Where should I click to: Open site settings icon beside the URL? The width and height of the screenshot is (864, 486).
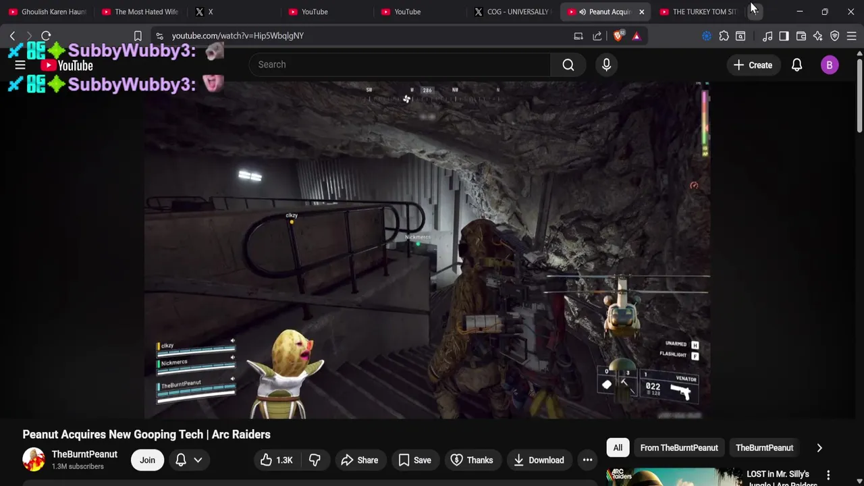click(159, 36)
